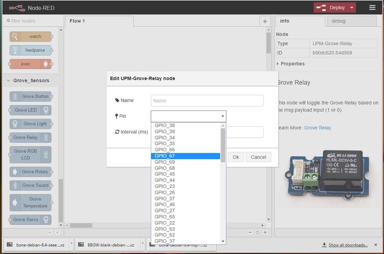Image resolution: width=384 pixels, height=254 pixels.
Task: Select the exec node in palette
Action: [30, 64]
